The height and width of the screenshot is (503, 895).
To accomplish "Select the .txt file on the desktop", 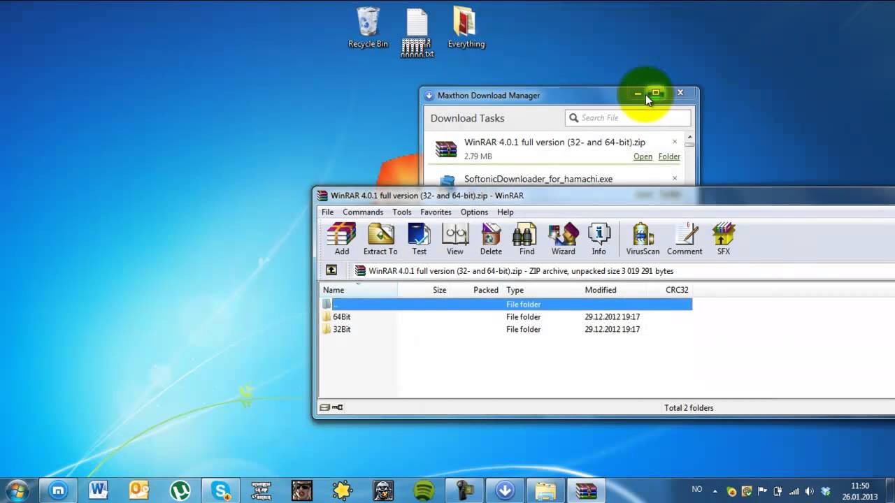I will tap(417, 33).
